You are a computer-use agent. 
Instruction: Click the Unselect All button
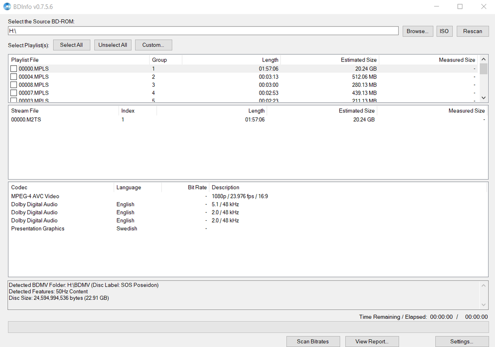[x=113, y=45]
